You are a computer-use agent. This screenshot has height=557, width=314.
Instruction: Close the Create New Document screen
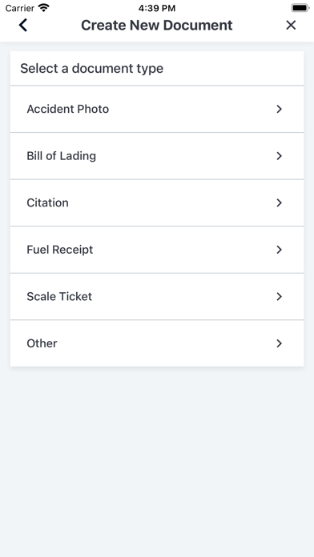[x=291, y=26]
